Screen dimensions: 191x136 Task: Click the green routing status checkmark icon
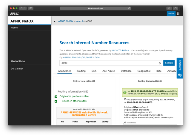coord(125,93)
